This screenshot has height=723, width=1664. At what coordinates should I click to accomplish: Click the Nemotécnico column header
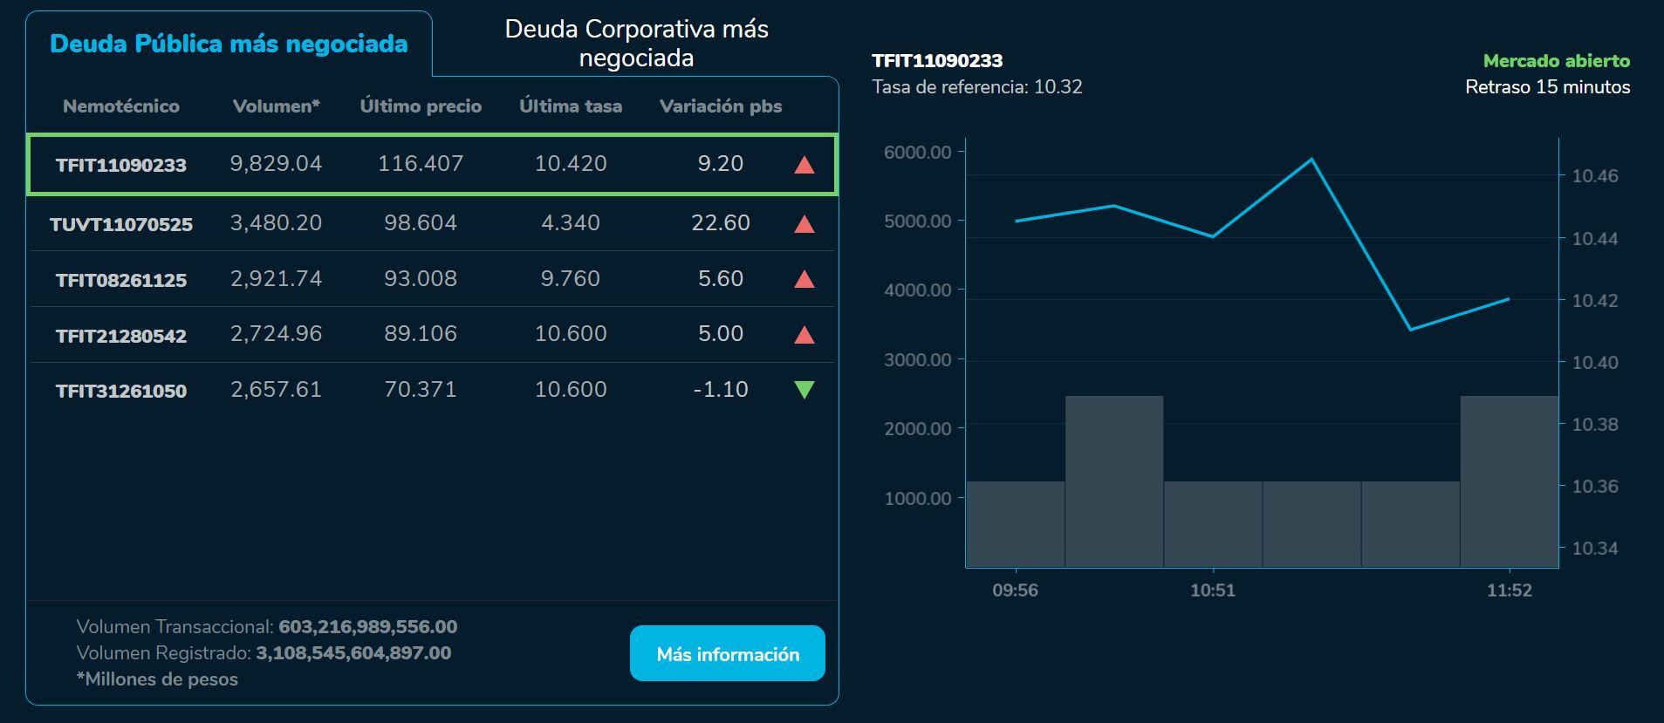tap(121, 106)
